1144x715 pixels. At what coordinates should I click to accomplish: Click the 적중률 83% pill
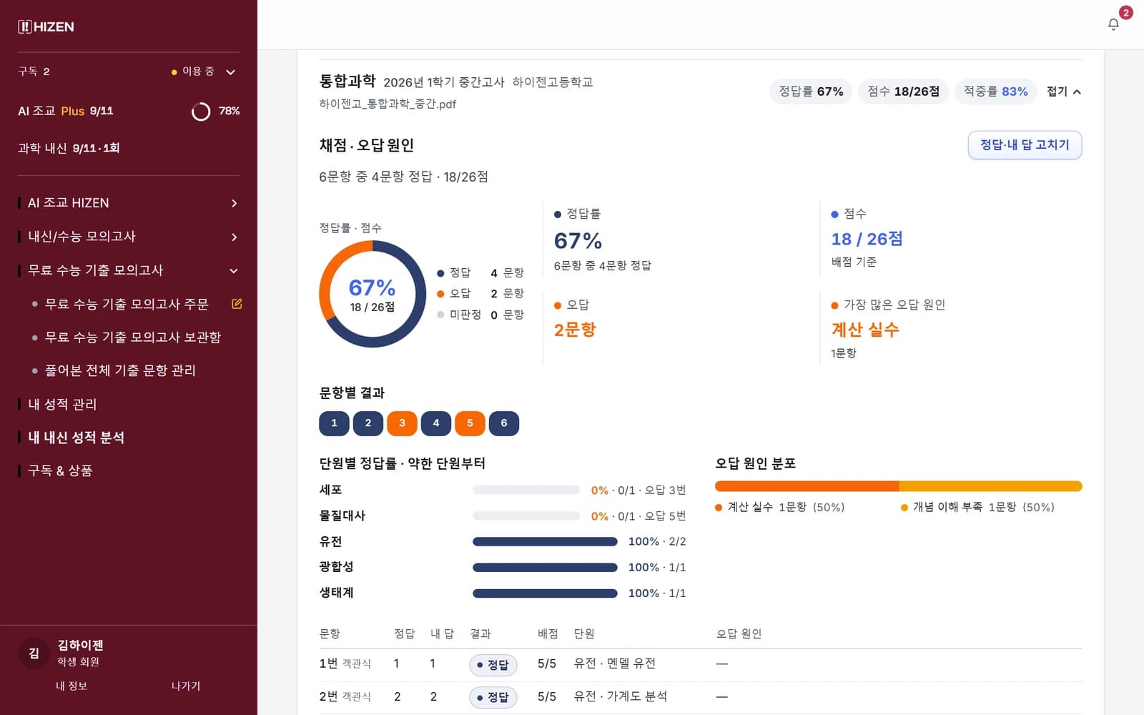[995, 92]
